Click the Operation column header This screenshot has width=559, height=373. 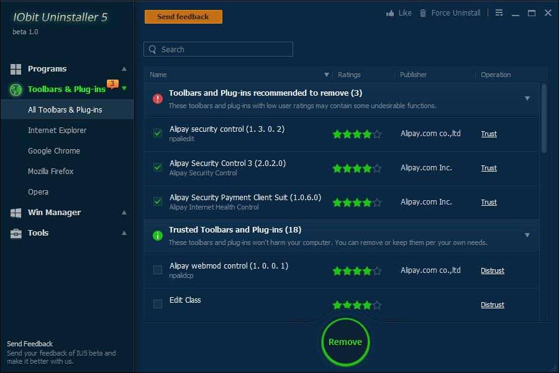[496, 75]
